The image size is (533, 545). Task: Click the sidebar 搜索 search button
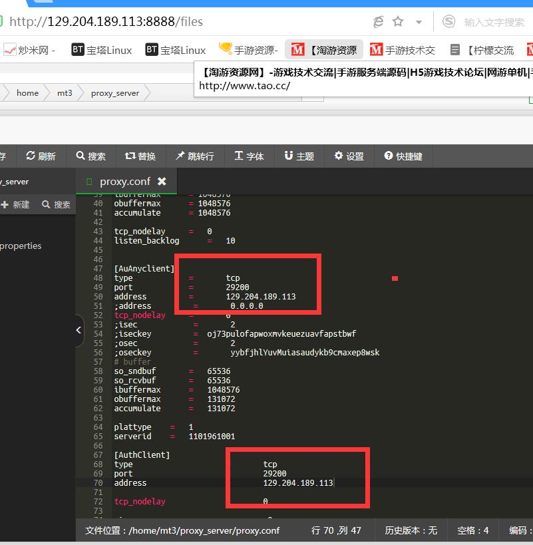coord(56,204)
